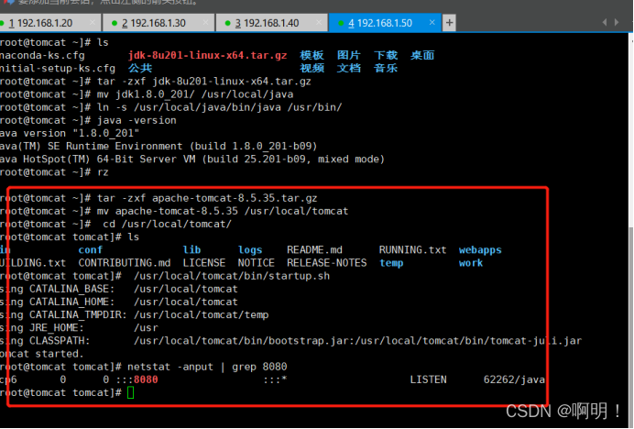Click the 'JRE_HOME' output line

click(x=79, y=328)
